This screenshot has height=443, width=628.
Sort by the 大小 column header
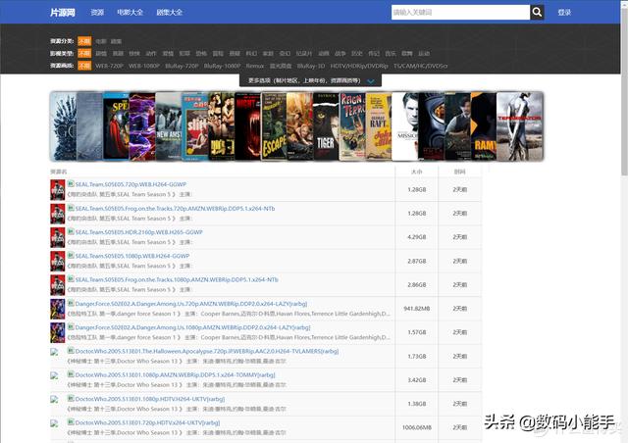coord(416,171)
